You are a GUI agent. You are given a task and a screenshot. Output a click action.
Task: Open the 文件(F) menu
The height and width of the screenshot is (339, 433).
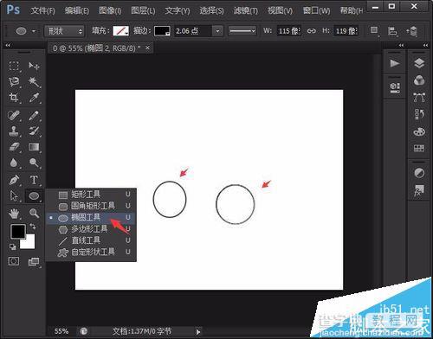coord(42,10)
